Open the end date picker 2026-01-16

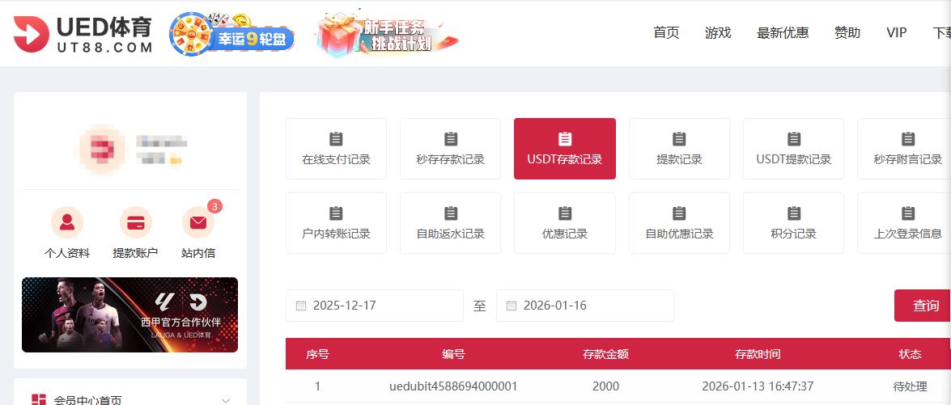(591, 306)
